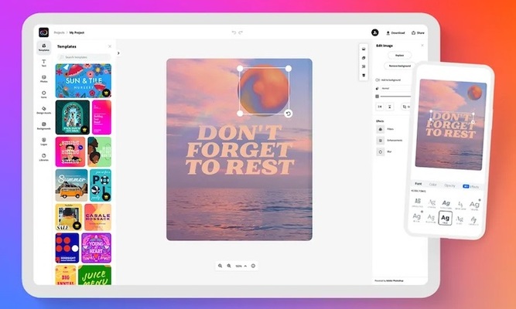
Task: Open Libraries in the sidebar
Action: pyautogui.click(x=44, y=157)
